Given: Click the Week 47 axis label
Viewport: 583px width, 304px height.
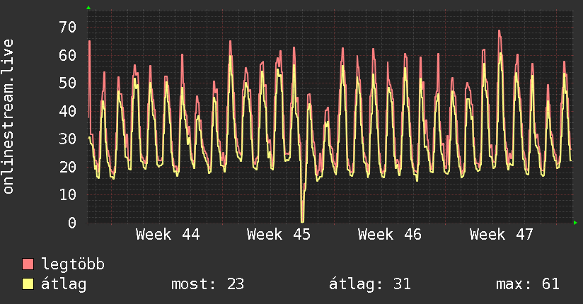Looking at the screenshot, I should point(501,235).
